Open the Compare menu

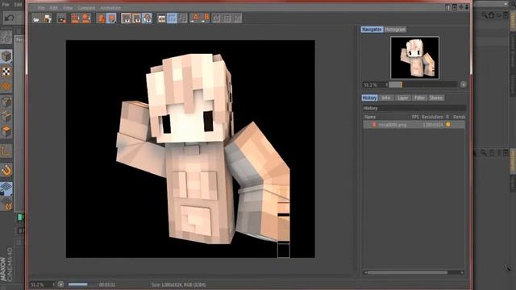86,7
